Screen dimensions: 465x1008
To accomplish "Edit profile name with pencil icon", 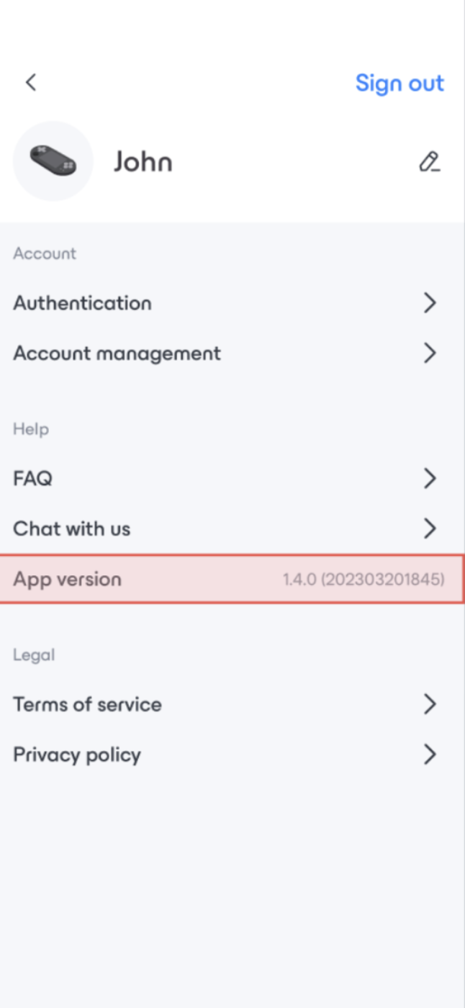I will pyautogui.click(x=430, y=161).
